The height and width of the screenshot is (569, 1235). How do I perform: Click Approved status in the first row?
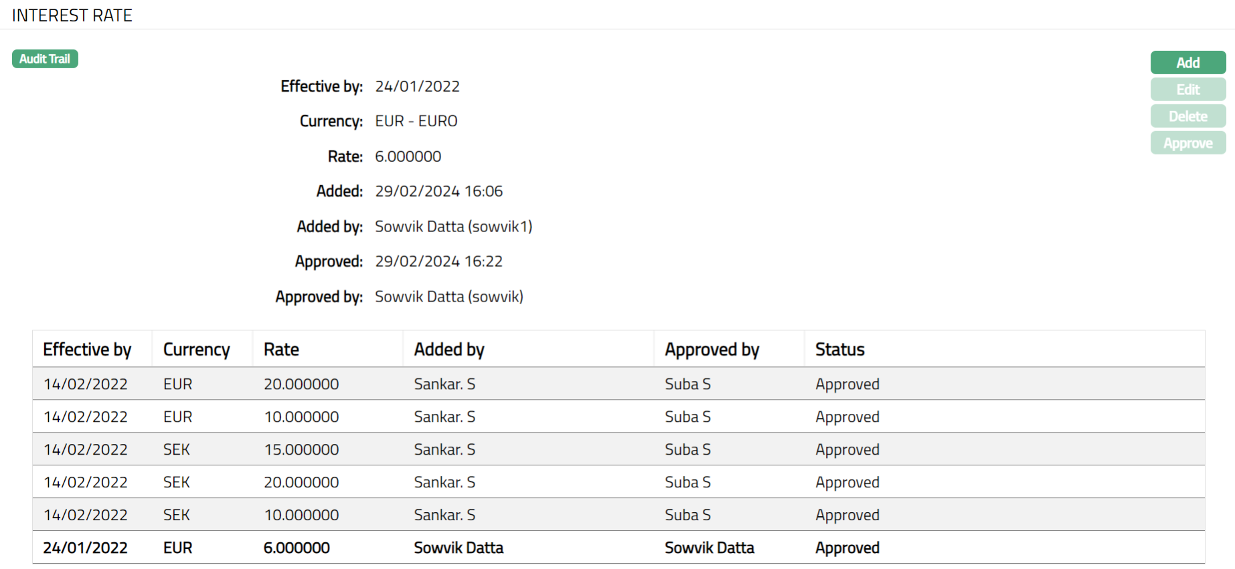click(x=847, y=384)
